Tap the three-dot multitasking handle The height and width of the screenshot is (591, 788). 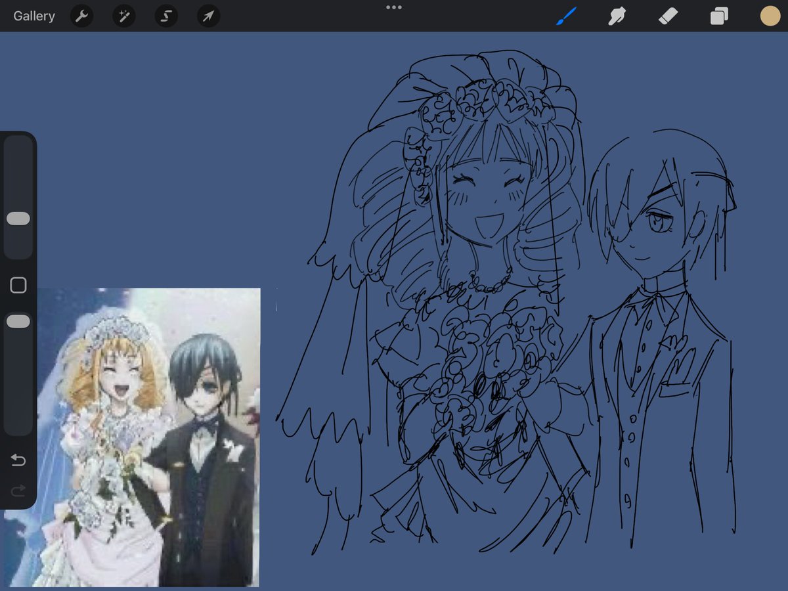coord(394,7)
